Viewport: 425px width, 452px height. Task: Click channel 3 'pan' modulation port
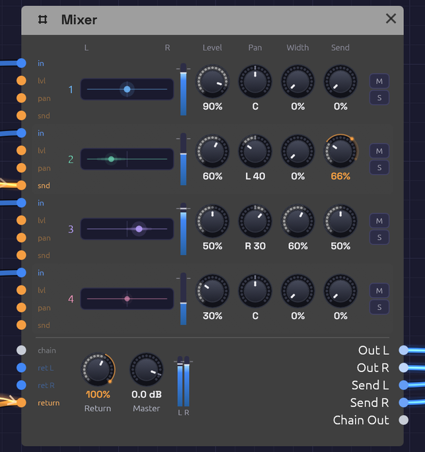[x=21, y=238]
